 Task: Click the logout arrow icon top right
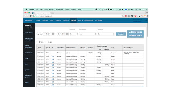click(x=146, y=21)
